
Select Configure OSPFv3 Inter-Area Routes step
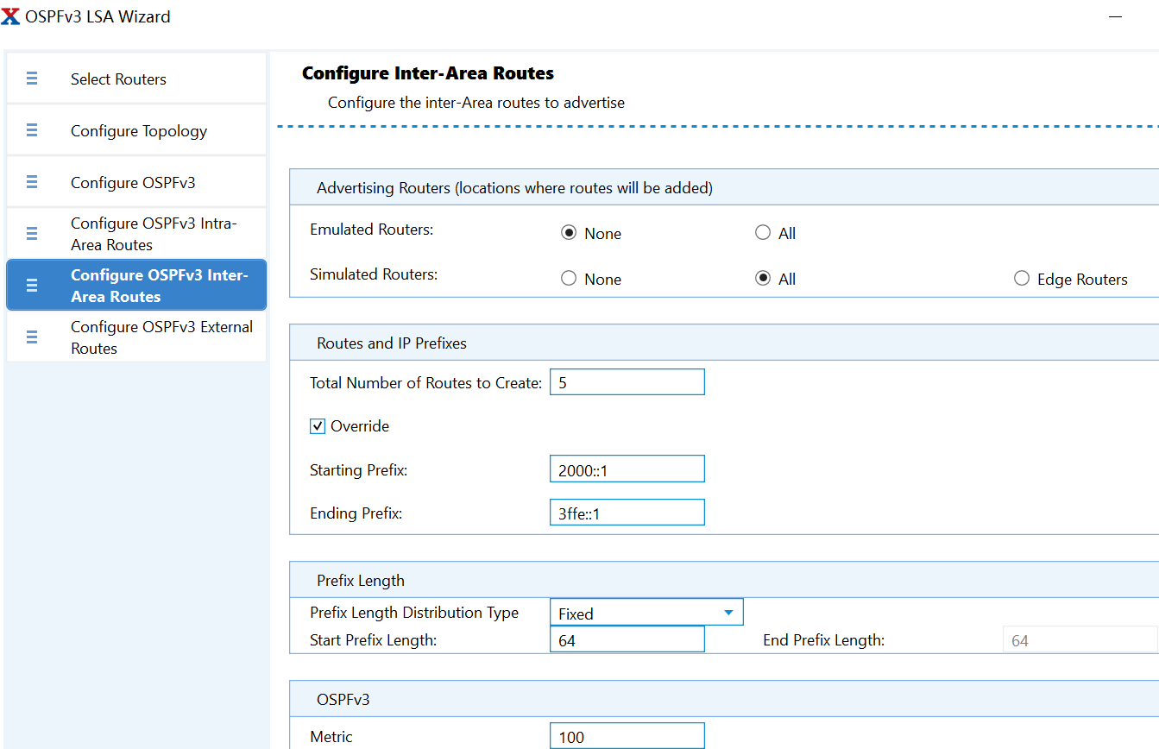tap(136, 286)
